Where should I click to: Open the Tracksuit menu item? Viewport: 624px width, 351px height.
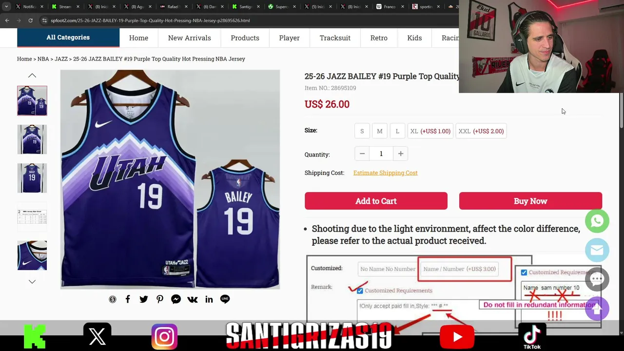point(335,38)
